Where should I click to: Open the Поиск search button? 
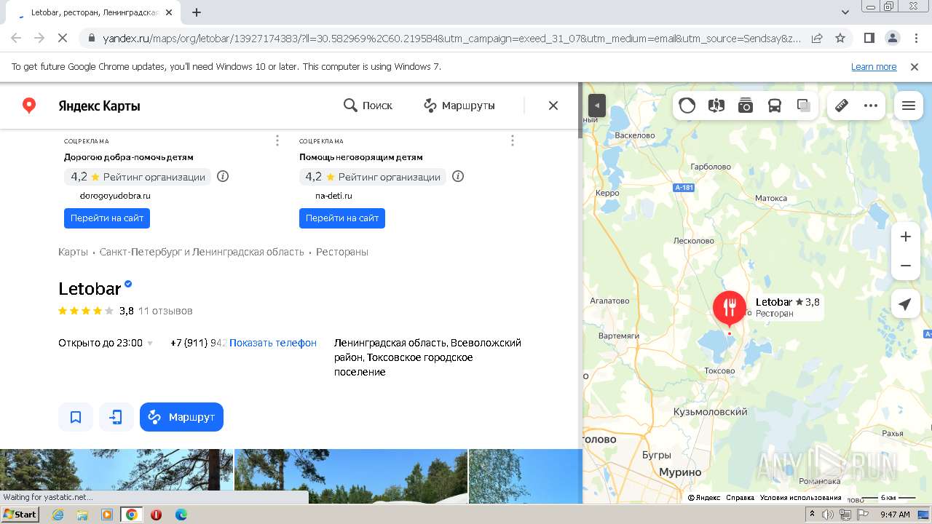coord(368,106)
